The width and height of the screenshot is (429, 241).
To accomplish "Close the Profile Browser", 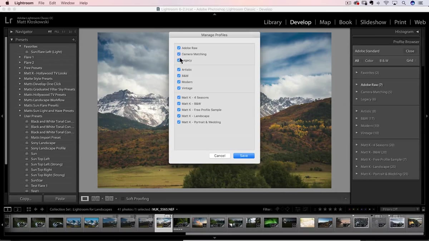I will point(410,51).
